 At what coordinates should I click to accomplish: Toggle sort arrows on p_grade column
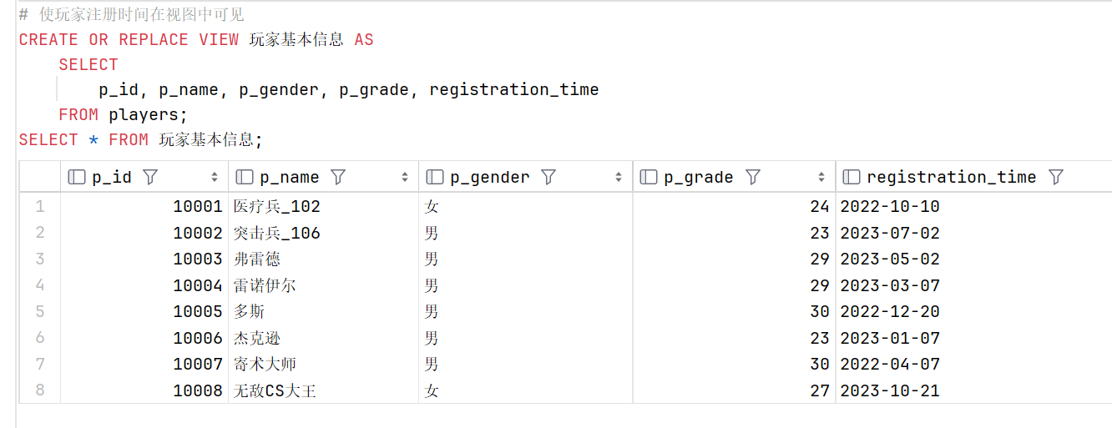[821, 177]
